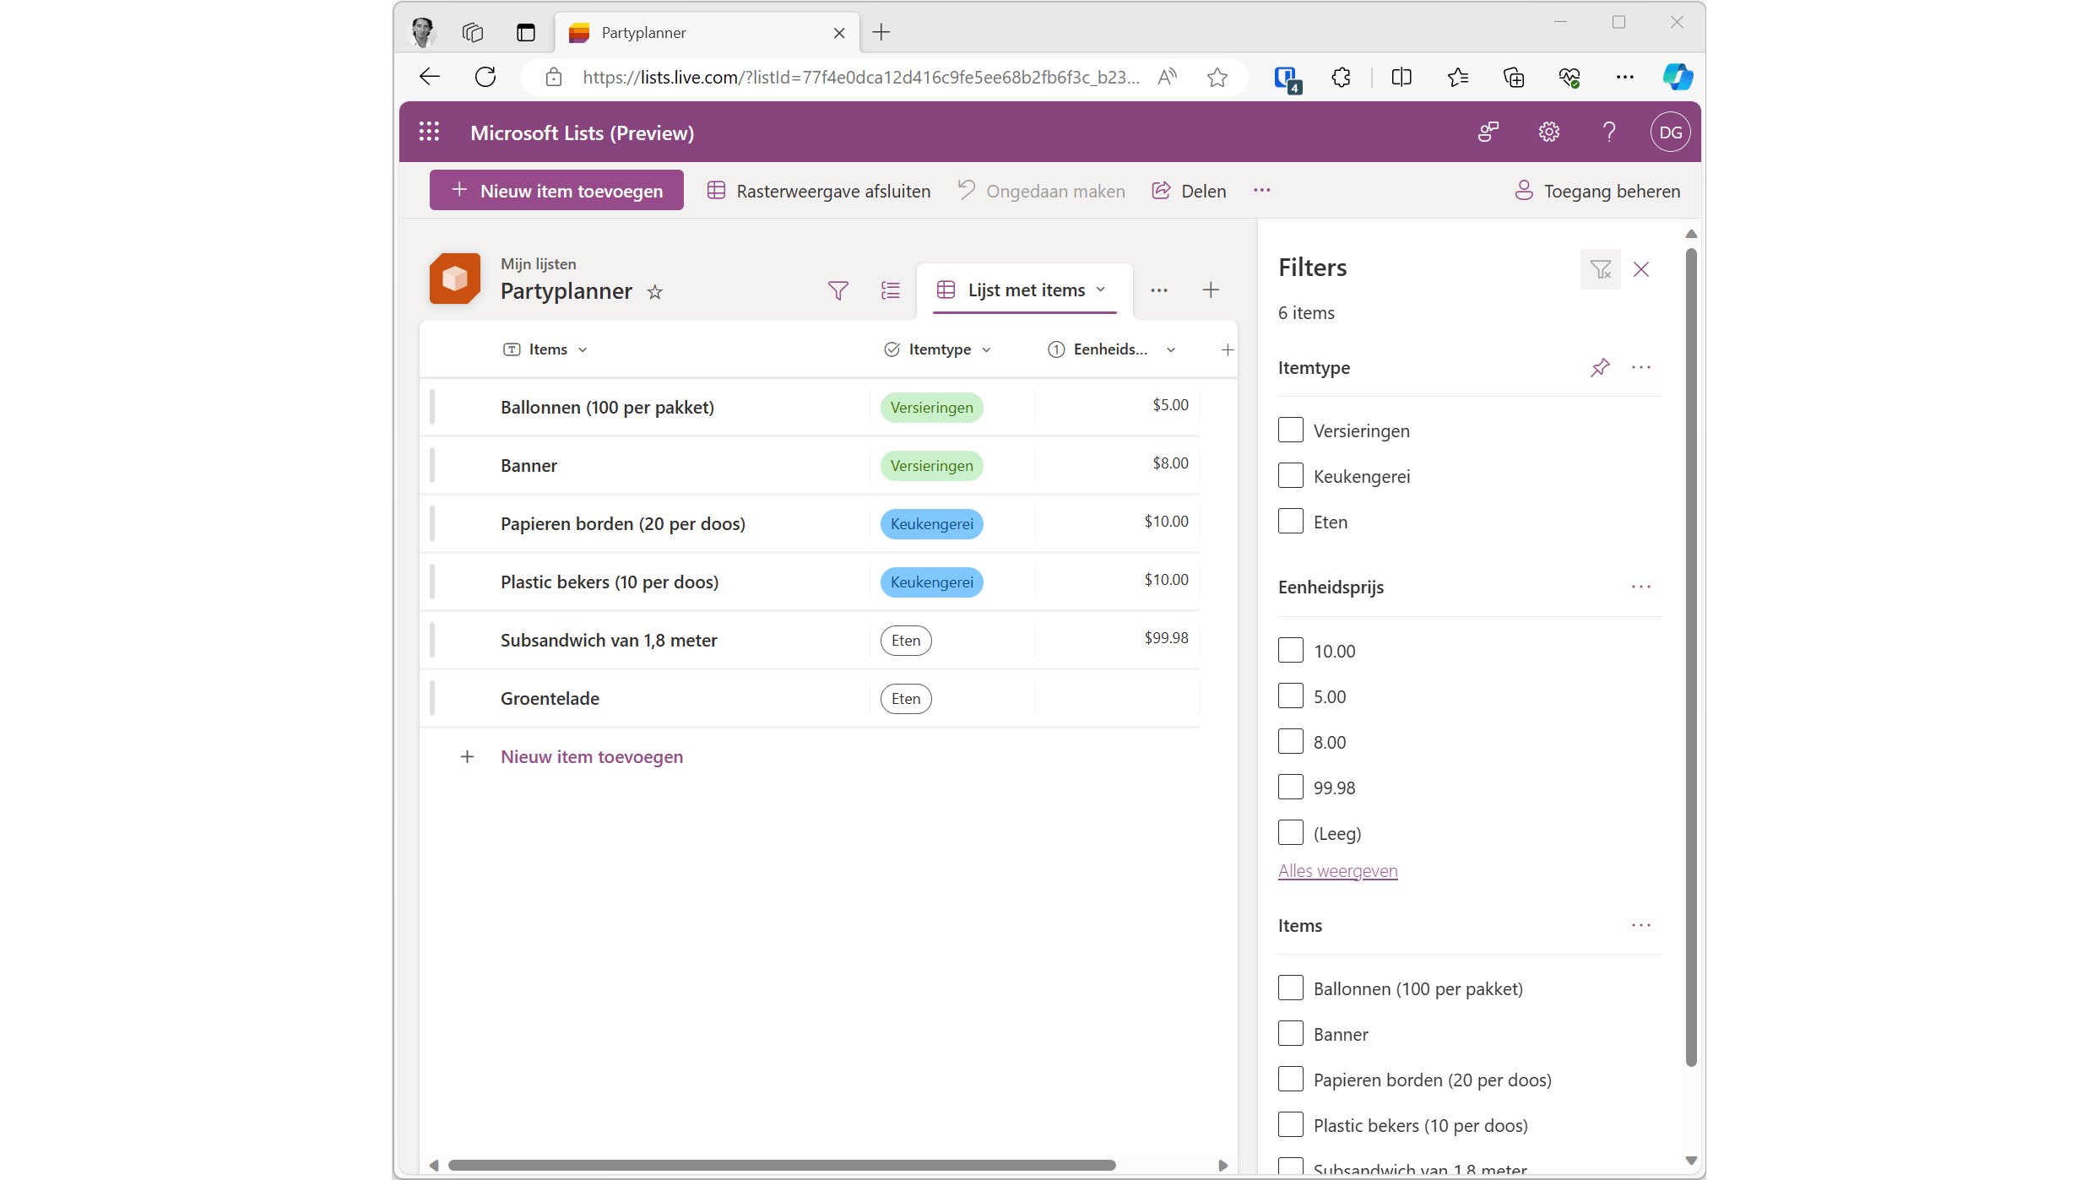Open the filter pane funnel icon
The width and height of the screenshot is (2098, 1180).
point(838,290)
